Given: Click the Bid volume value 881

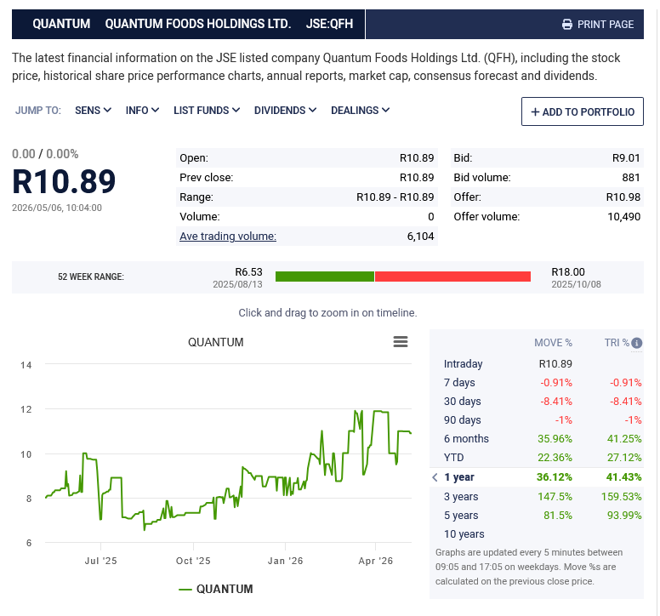Looking at the screenshot, I should (631, 178).
